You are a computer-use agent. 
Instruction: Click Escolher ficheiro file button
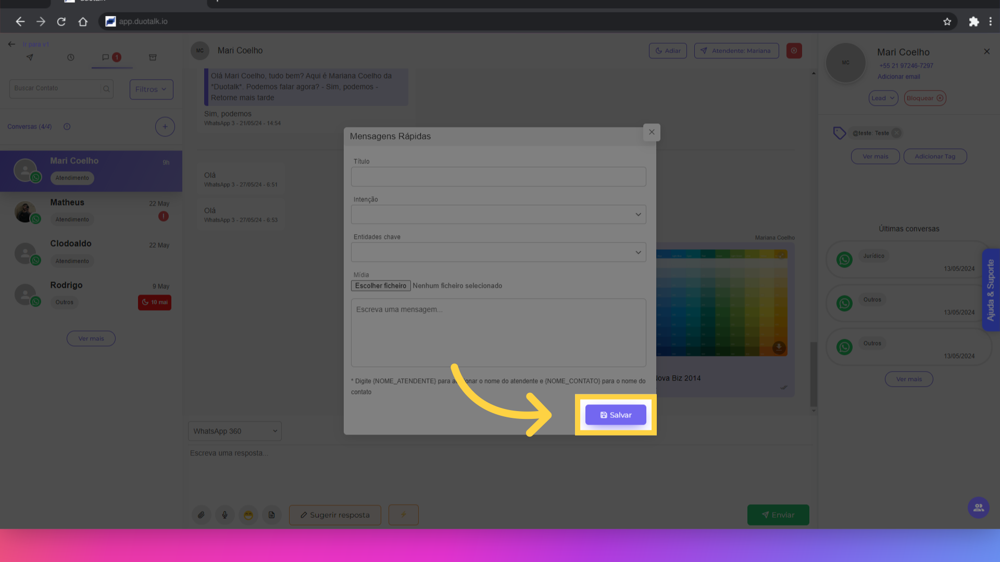pyautogui.click(x=381, y=286)
